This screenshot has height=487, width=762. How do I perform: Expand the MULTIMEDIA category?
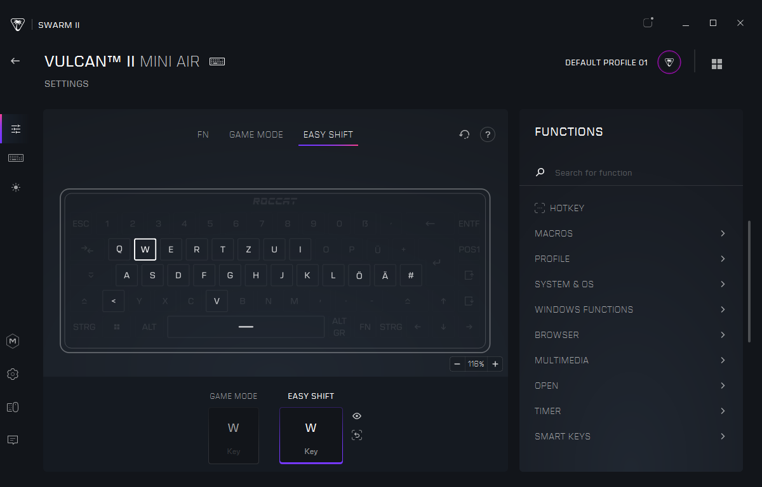[x=631, y=360]
